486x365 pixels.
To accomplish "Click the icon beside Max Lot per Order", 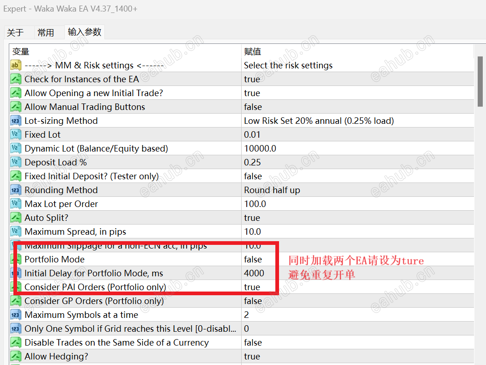I will [16, 204].
